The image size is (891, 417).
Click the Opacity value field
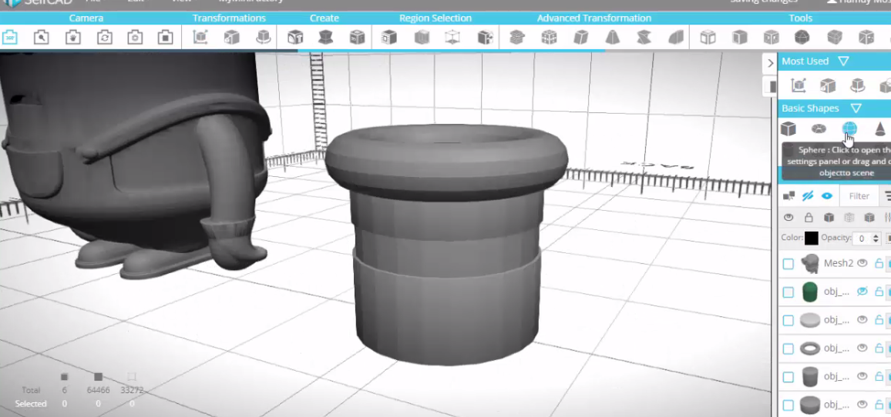click(x=862, y=239)
